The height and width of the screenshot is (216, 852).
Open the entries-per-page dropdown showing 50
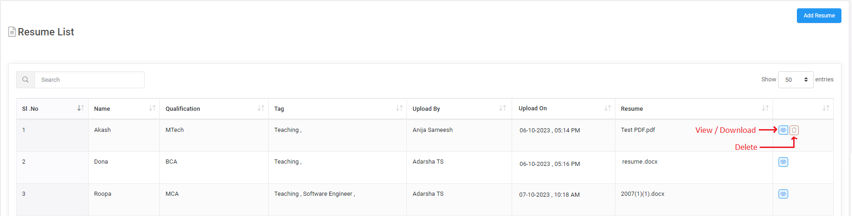coord(796,80)
